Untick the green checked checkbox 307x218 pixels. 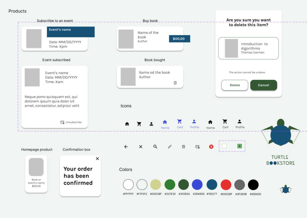239,146
